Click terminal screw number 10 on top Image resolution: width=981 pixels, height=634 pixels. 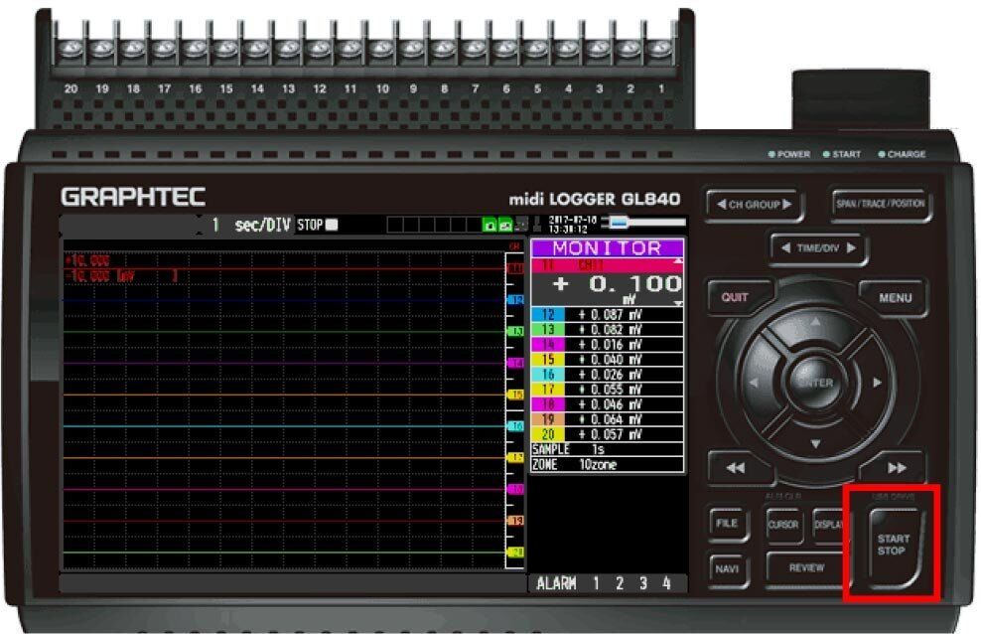(x=382, y=49)
